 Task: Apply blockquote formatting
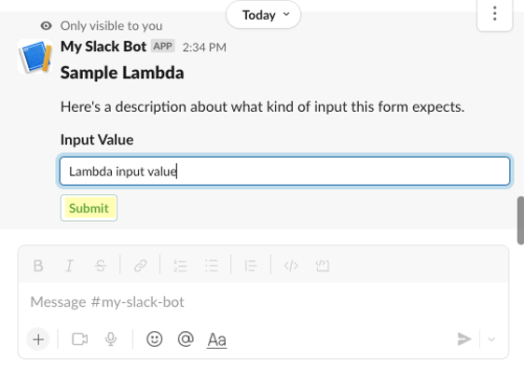coord(251,266)
